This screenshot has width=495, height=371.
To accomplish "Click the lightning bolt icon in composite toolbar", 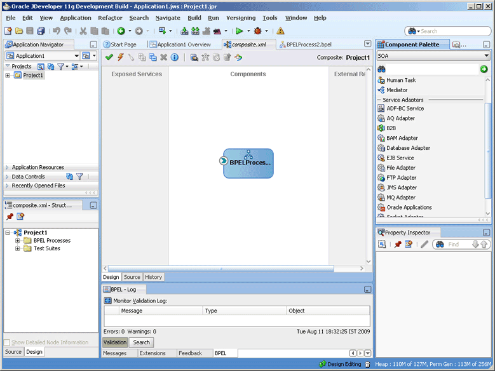I will pos(120,58).
